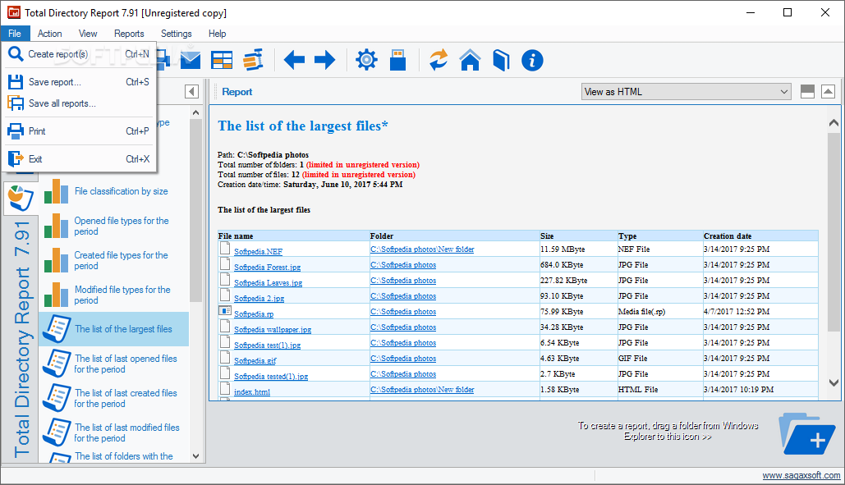
Task: Open the Softpedia Forest.jpg link
Action: [x=268, y=267]
